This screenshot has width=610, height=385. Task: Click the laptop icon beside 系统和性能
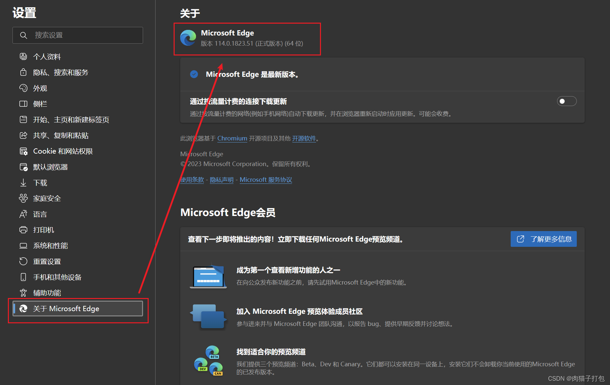(23, 246)
